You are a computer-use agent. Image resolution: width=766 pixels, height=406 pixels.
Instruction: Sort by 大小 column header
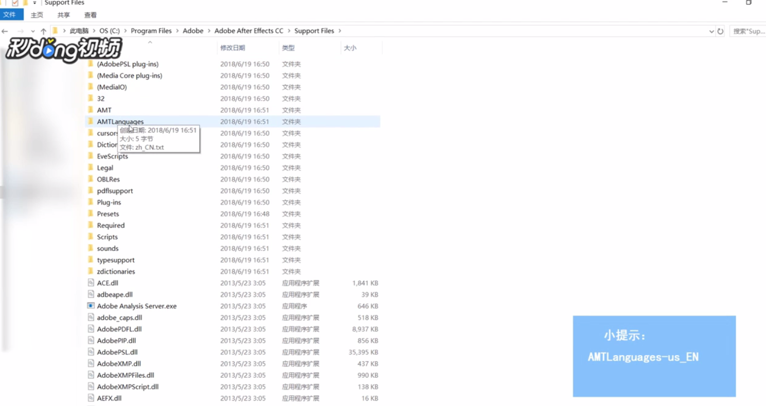[350, 48]
